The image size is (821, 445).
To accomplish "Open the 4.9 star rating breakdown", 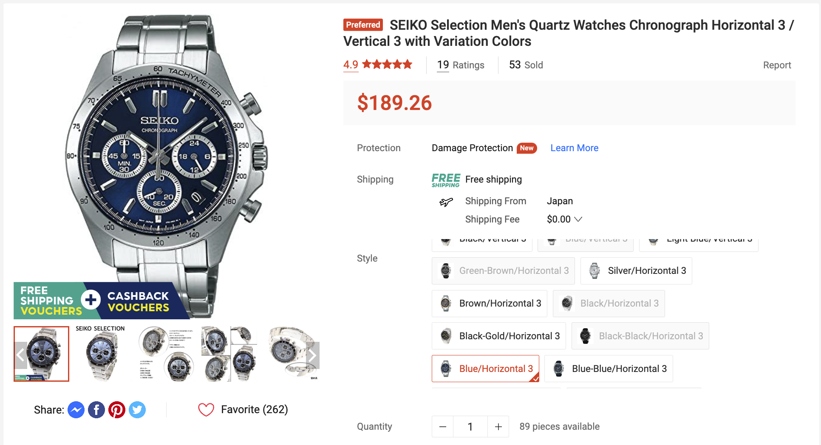I will pyautogui.click(x=377, y=65).
